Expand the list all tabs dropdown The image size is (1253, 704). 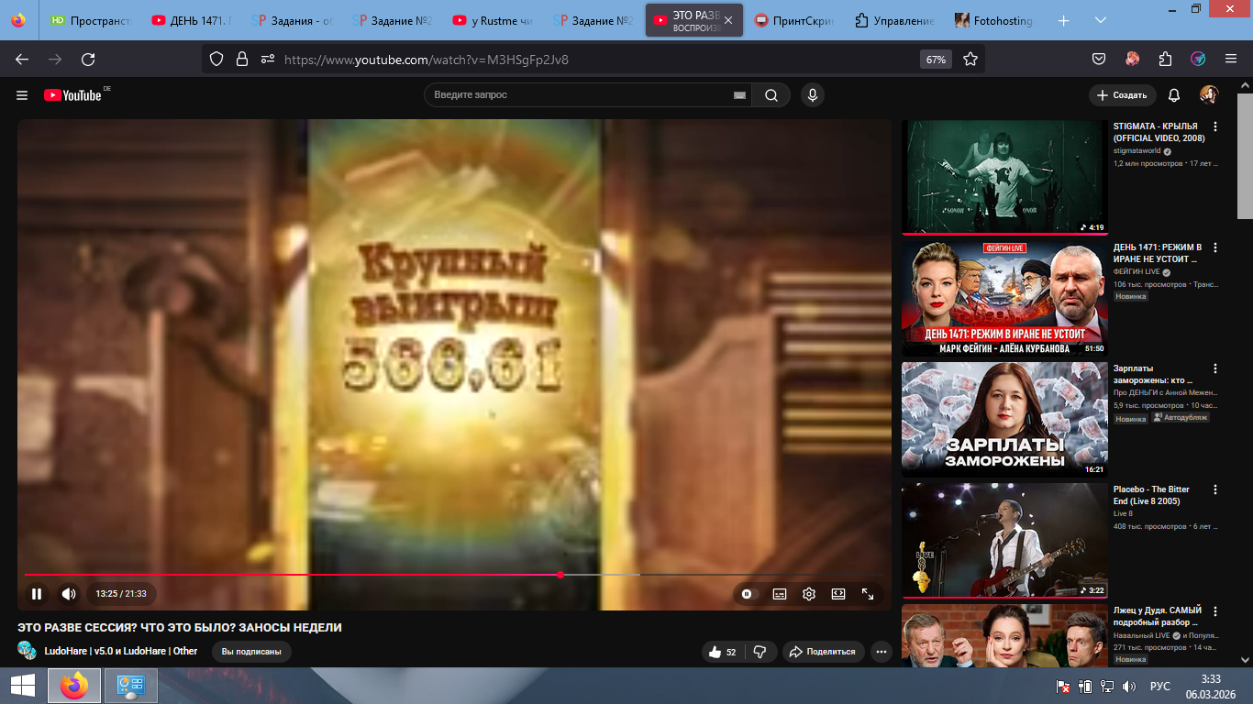point(1101,20)
